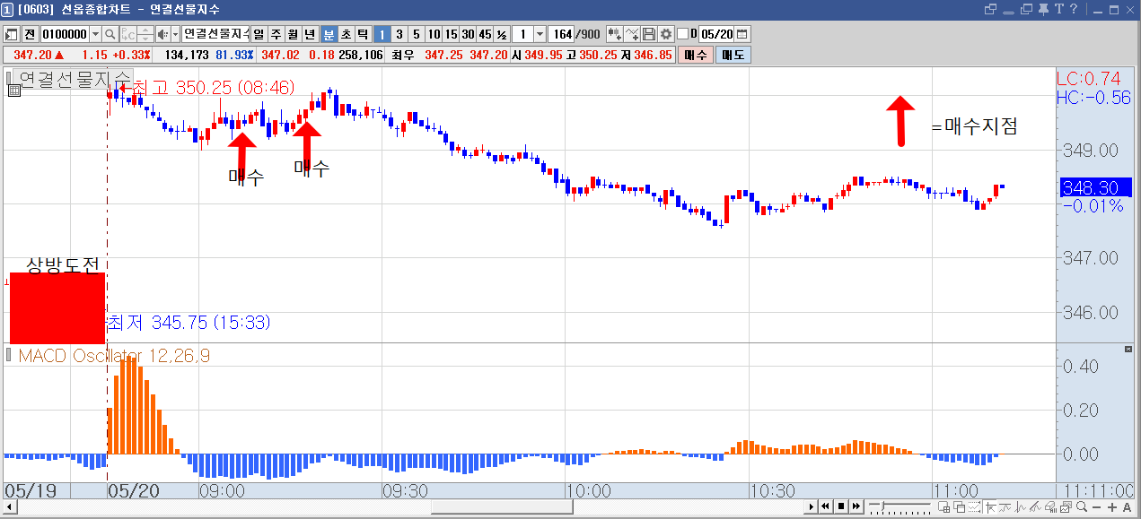
Task: Open the 연결선물지수 name combo box
Action: 215,34
